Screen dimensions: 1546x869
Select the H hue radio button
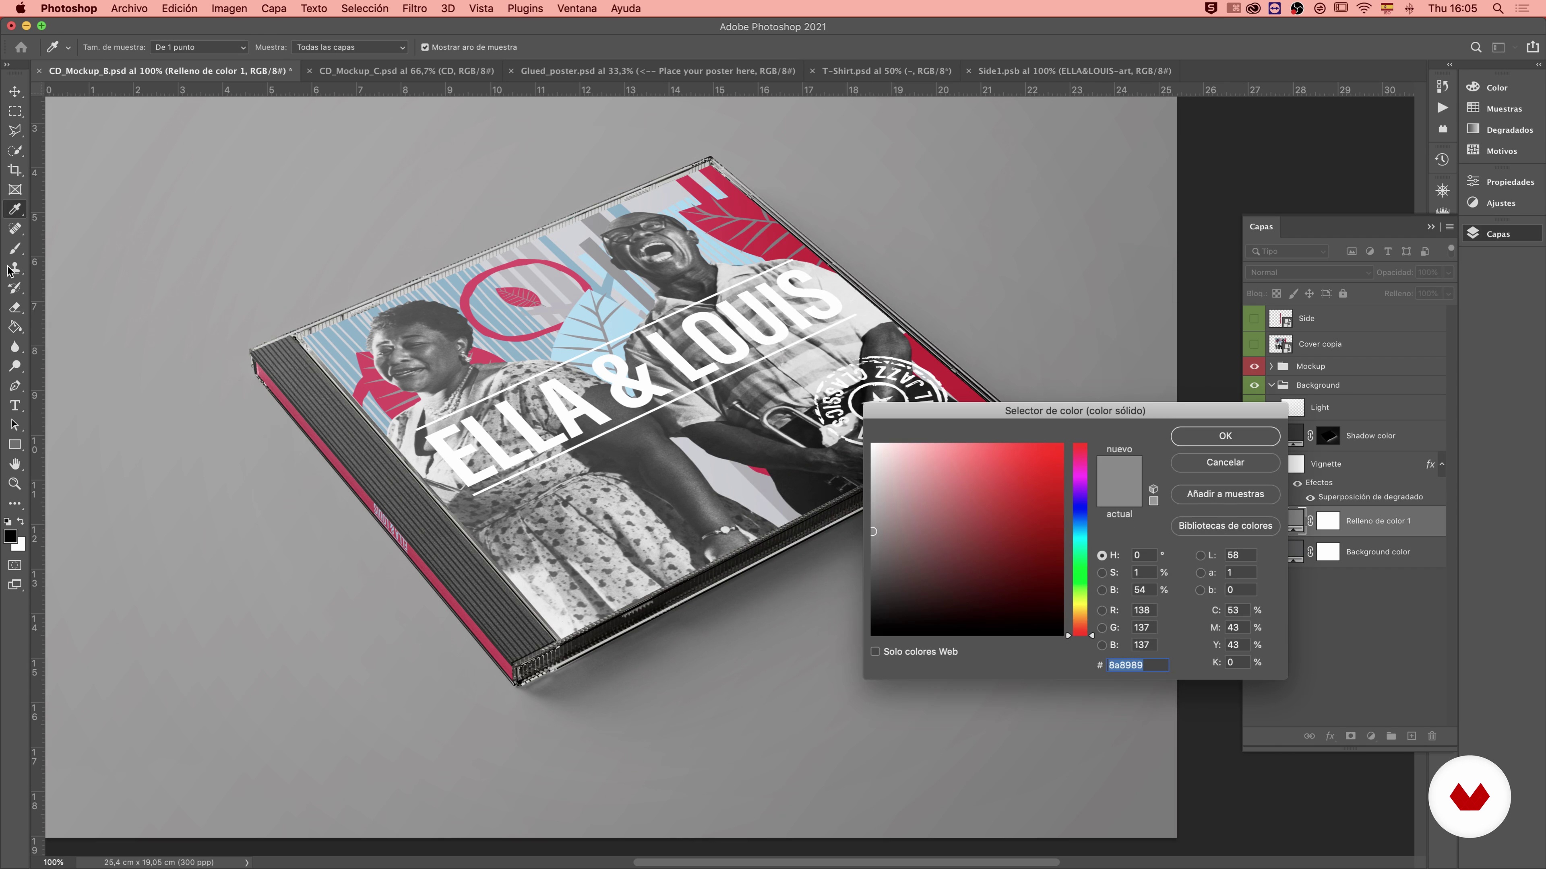point(1102,556)
